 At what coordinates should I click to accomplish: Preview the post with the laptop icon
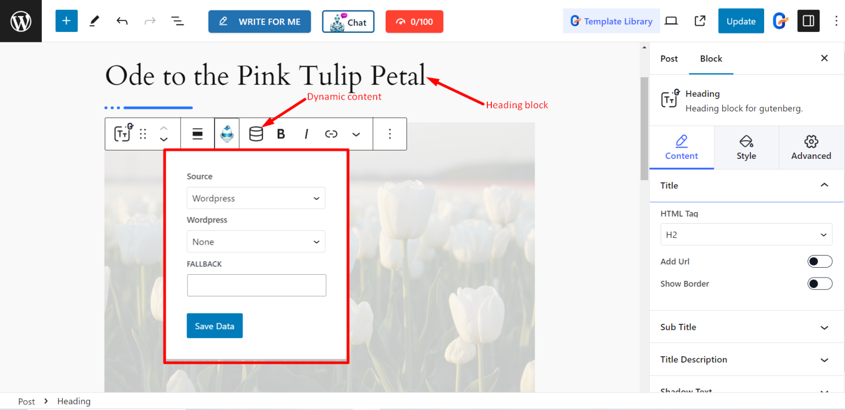(x=671, y=20)
